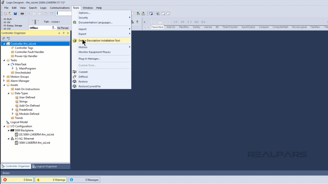Click the Device Description Installation Tool icon

click(74, 41)
